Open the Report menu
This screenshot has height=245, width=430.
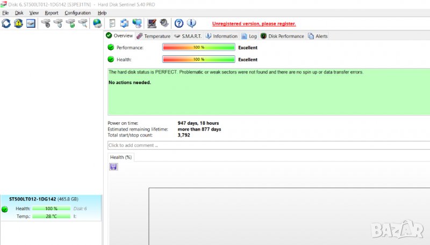click(x=52, y=13)
